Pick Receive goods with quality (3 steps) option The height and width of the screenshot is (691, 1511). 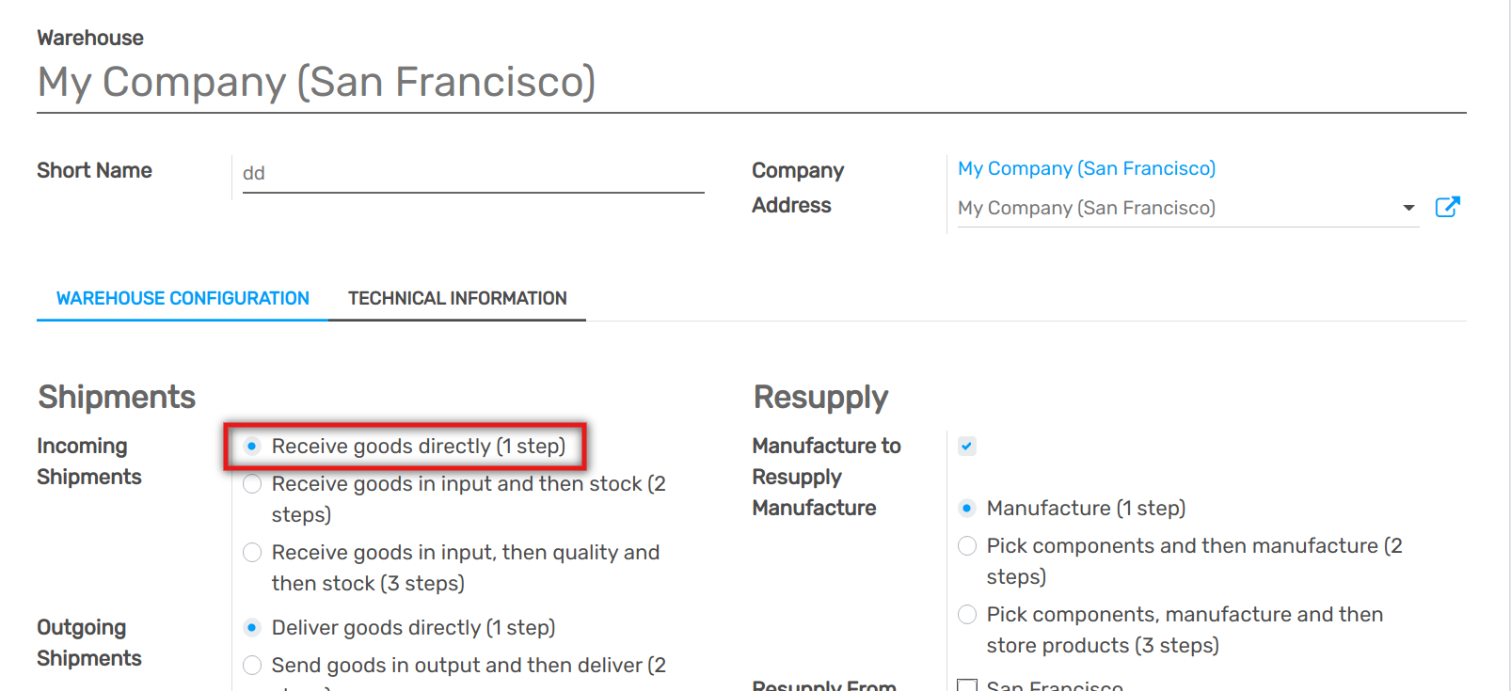click(252, 553)
